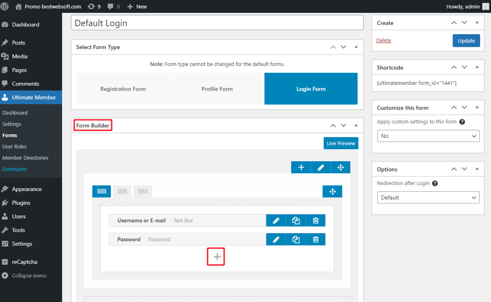The width and height of the screenshot is (491, 302).
Task: Collapse the Shortcode panel
Action: click(477, 67)
